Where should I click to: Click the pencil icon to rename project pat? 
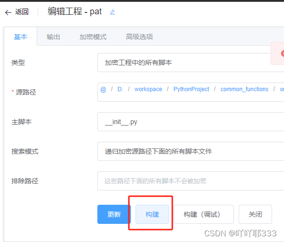(x=113, y=12)
